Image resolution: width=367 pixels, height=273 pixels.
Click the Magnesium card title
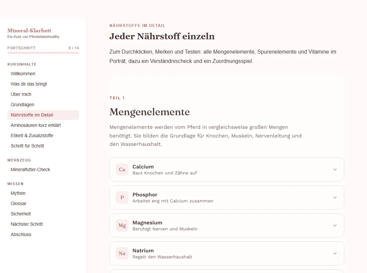pos(147,222)
